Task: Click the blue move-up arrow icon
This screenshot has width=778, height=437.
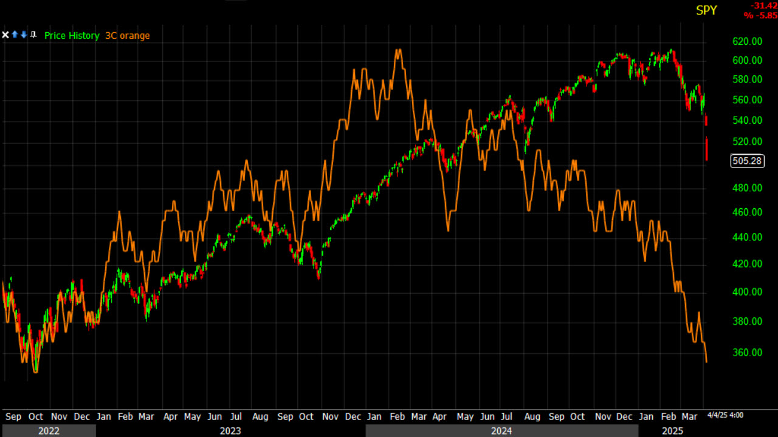Action: click(15, 35)
